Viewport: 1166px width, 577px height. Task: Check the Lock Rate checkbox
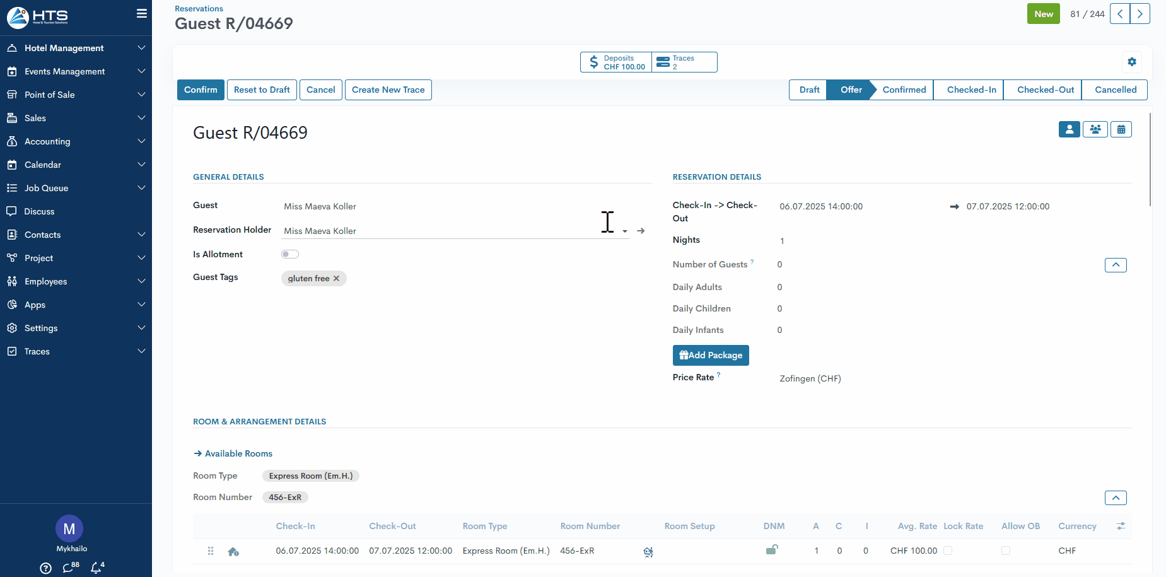(x=948, y=551)
